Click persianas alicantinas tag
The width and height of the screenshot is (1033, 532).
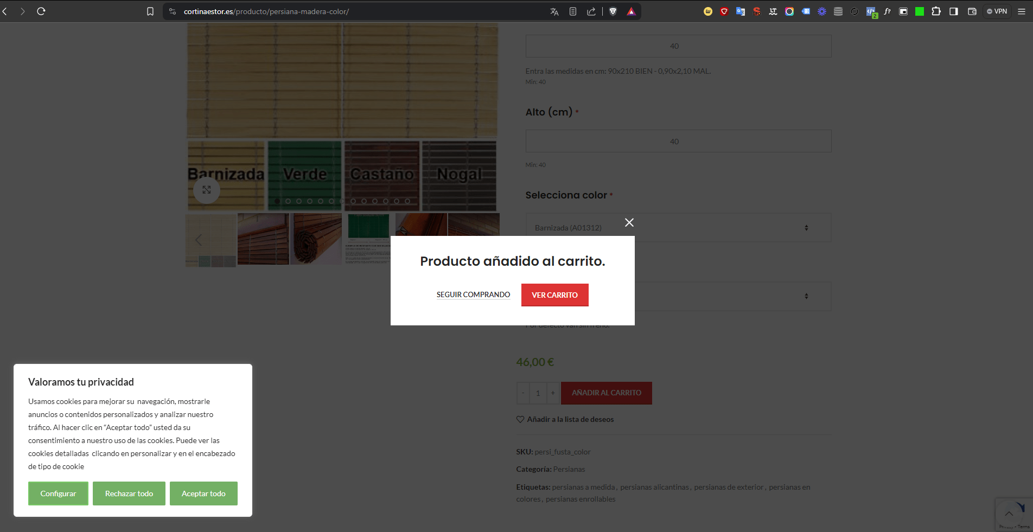pyautogui.click(x=654, y=487)
